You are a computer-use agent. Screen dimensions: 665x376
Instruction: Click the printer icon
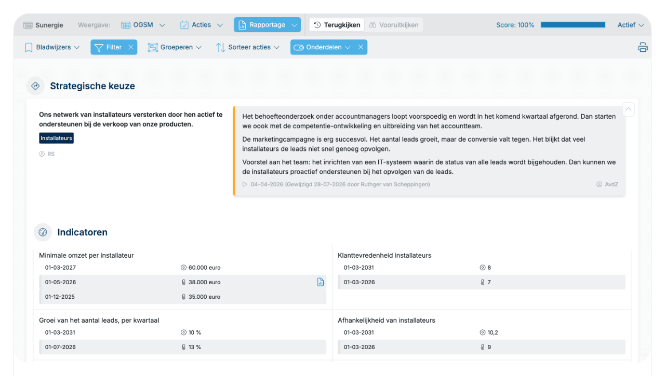click(x=643, y=47)
